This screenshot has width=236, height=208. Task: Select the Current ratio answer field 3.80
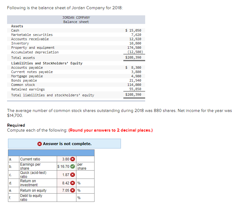(67, 159)
